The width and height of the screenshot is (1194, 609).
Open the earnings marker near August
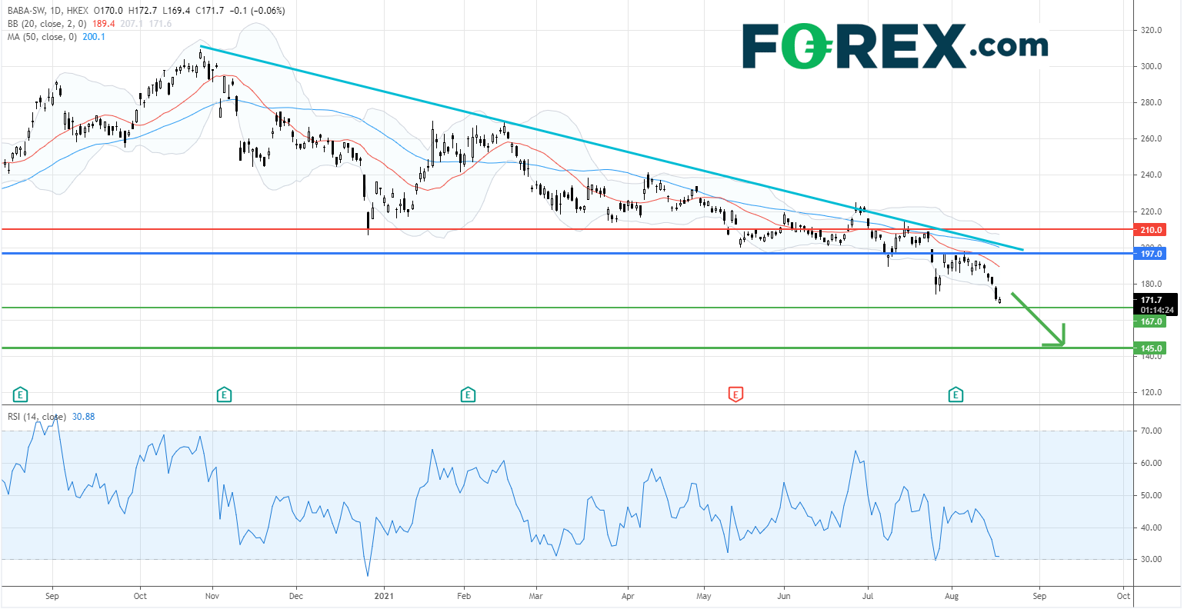[956, 395]
